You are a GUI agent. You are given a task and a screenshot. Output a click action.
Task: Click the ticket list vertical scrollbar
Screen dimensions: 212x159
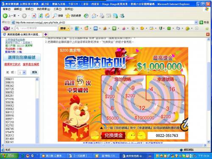point(37,110)
